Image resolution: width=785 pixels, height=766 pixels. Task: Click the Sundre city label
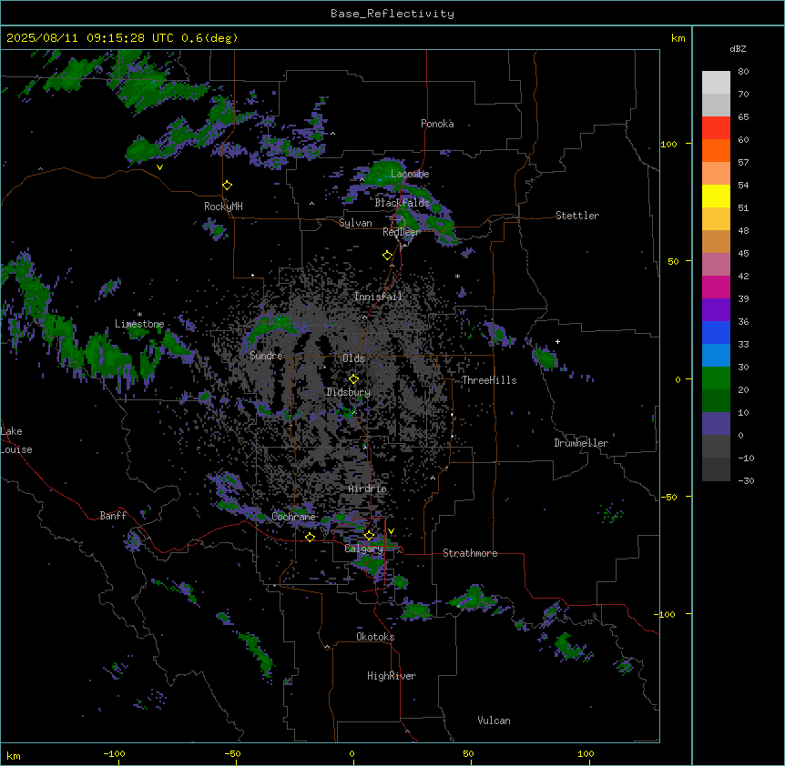coord(266,356)
